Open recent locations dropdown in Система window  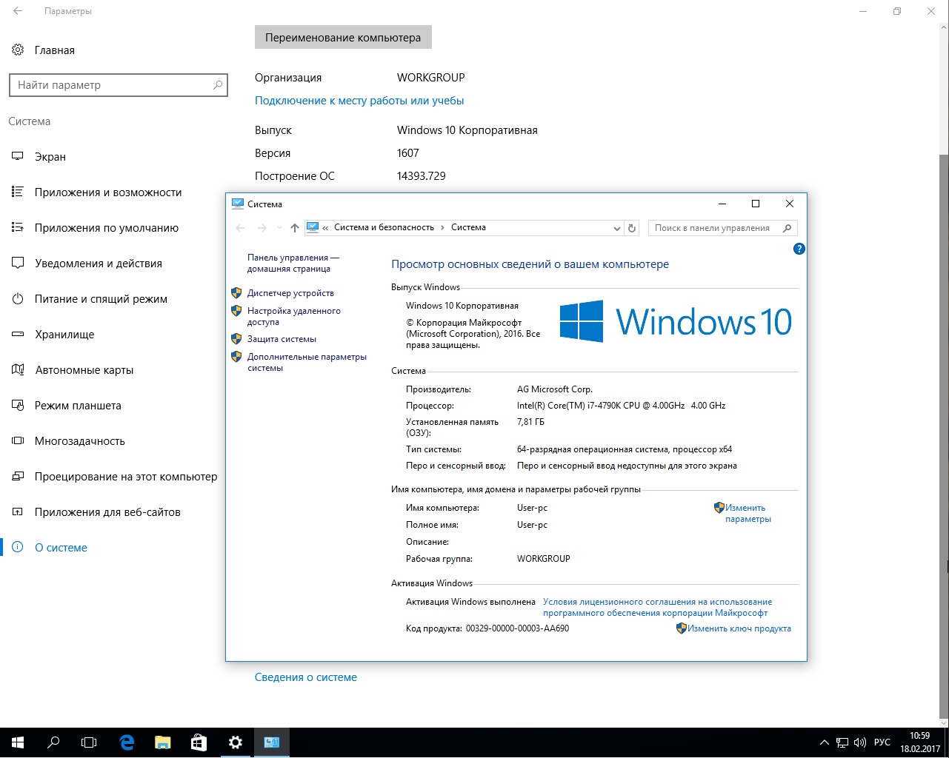pos(279,228)
